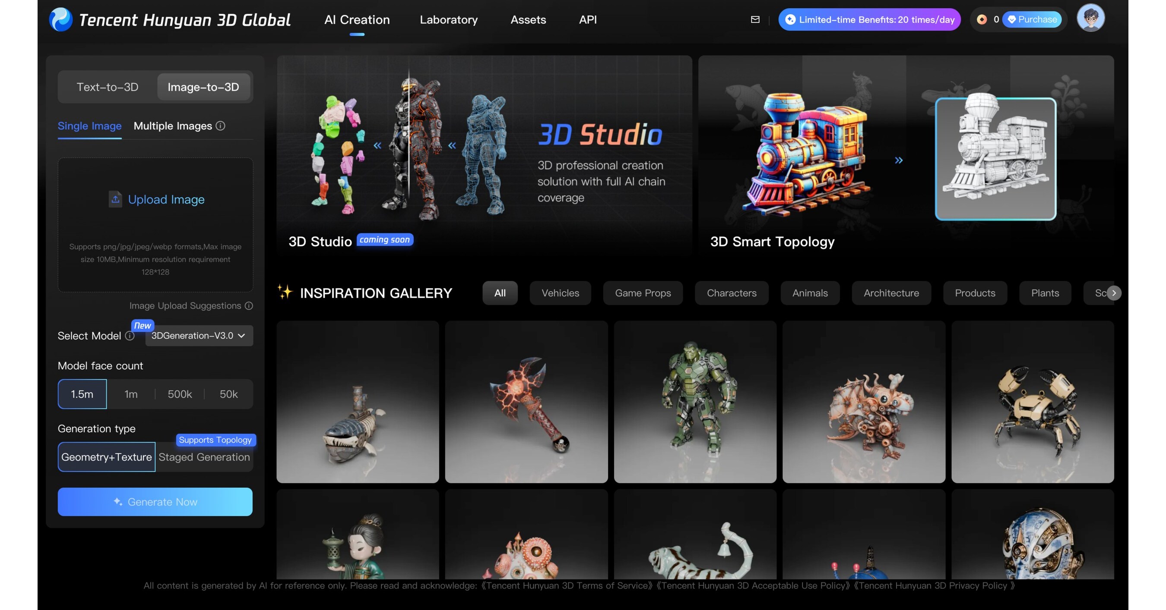
Task: Click the Select Model info icon
Action: coord(130,336)
